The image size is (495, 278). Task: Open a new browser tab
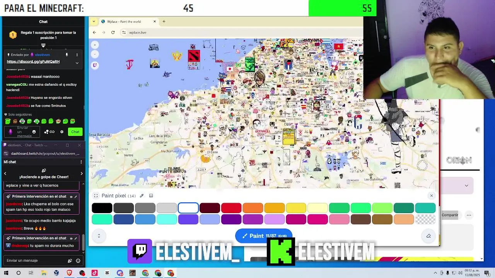[164, 22]
